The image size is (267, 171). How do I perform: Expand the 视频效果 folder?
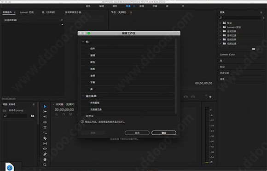click(x=220, y=40)
